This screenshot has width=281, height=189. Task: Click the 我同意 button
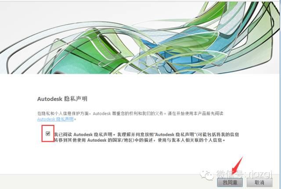[230, 182]
